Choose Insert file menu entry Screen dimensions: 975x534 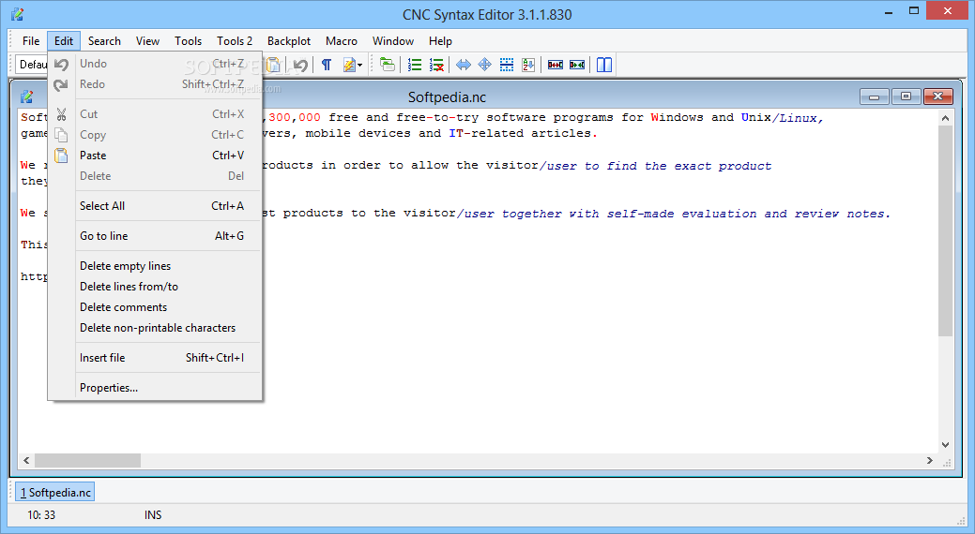tap(155, 358)
